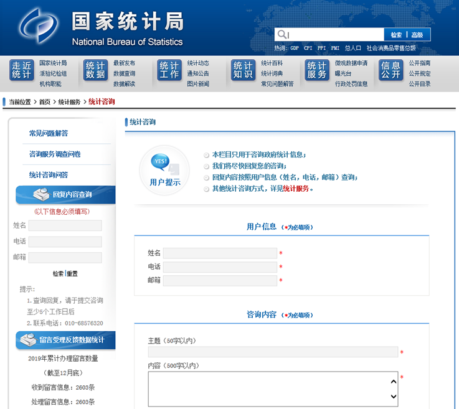This screenshot has width=459, height=409.
Task: Focus the 姓名 field in main form
Action: (x=220, y=253)
